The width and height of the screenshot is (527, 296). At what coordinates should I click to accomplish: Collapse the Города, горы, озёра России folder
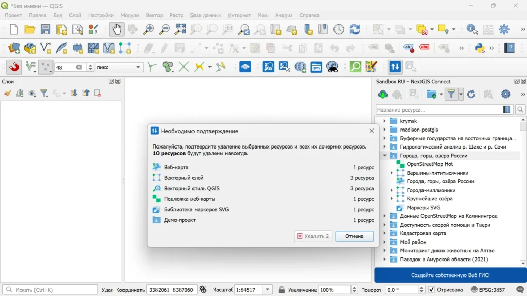coord(384,155)
